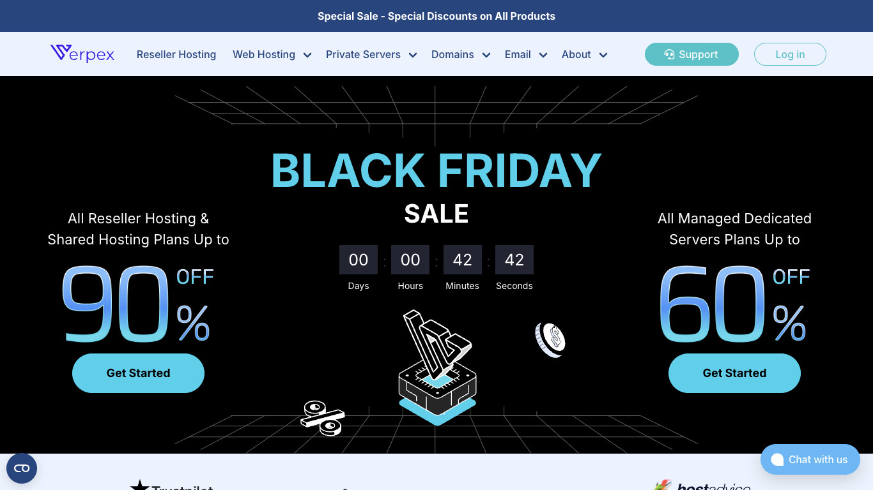
Task: Click the floating dollar coin graphic
Action: [550, 339]
